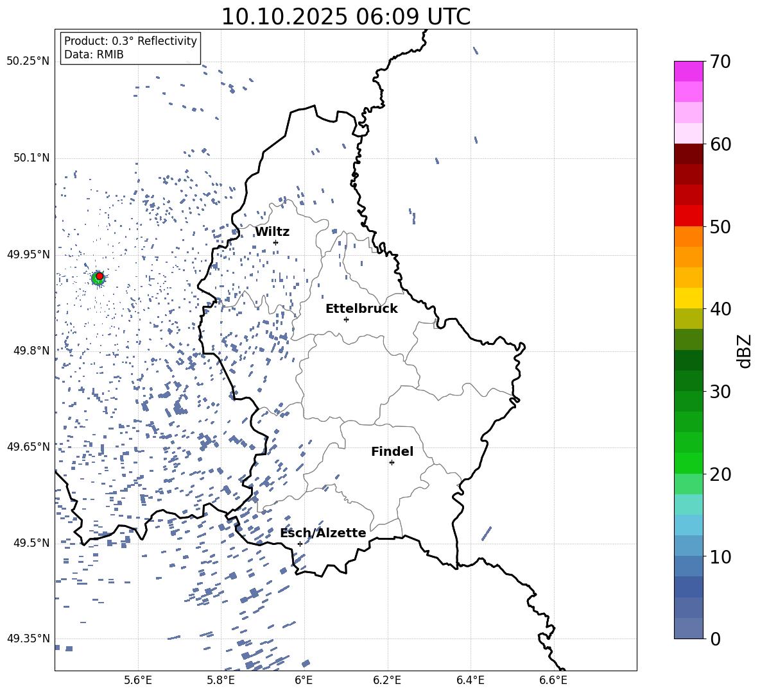760x693 pixels.
Task: Pick the dark maroon swatch just below 60 dBZ
Action: coord(688,153)
